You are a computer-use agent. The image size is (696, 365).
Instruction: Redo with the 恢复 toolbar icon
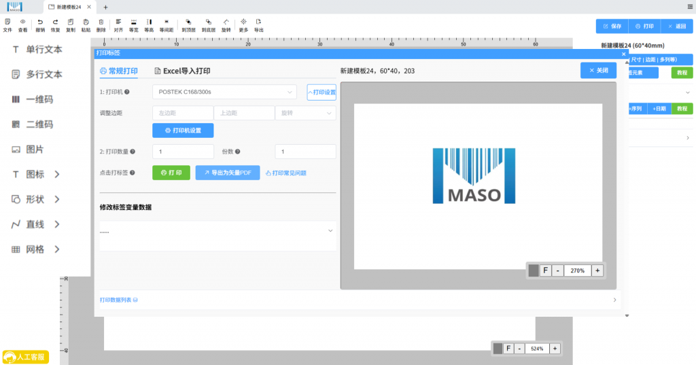[55, 25]
